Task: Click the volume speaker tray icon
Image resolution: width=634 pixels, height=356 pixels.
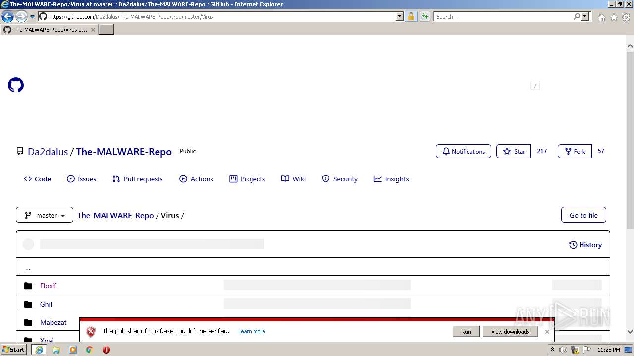Action: [563, 350]
